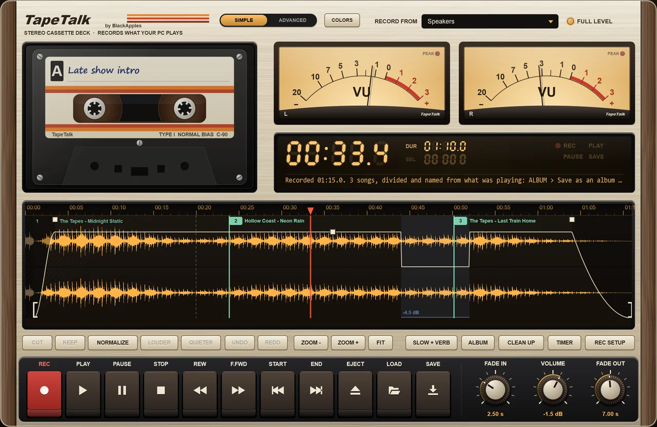The width and height of the screenshot is (657, 427).
Task: Adjust the FADE OUT knob
Action: (x=610, y=391)
